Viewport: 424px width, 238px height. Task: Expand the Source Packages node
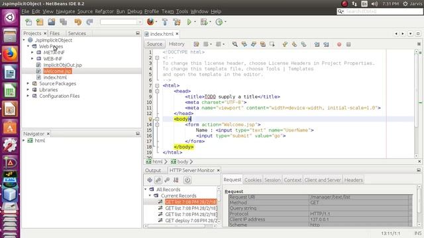pos(28,83)
